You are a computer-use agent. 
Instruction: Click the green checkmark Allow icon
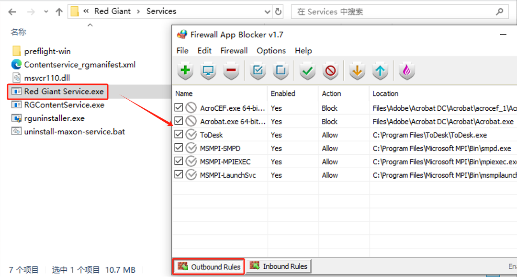(x=307, y=70)
